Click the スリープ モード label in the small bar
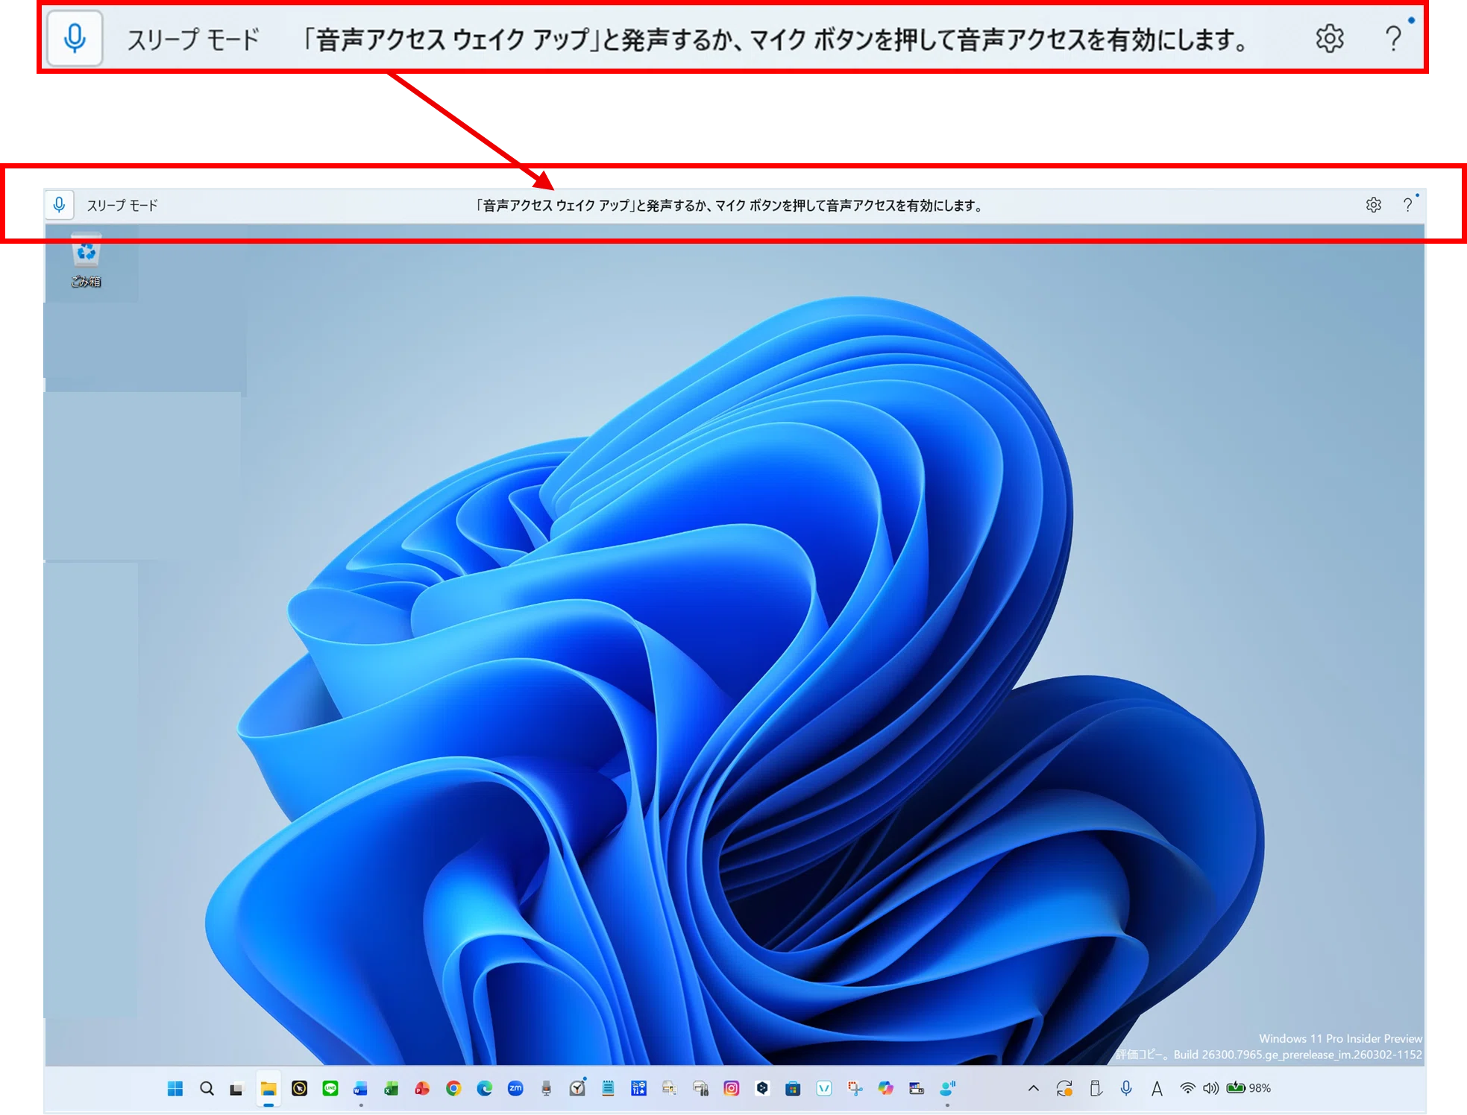Screen dimensions: 1467x1115 (x=122, y=206)
